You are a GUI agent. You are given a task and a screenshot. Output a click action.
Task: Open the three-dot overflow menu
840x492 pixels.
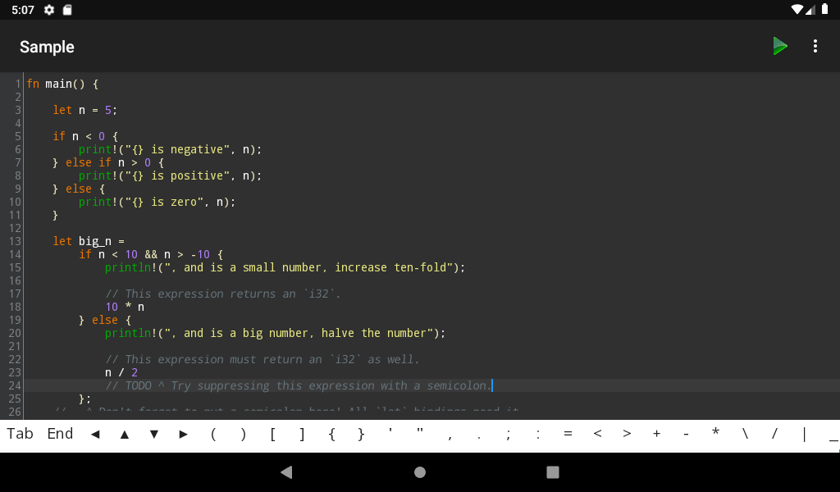(x=815, y=46)
